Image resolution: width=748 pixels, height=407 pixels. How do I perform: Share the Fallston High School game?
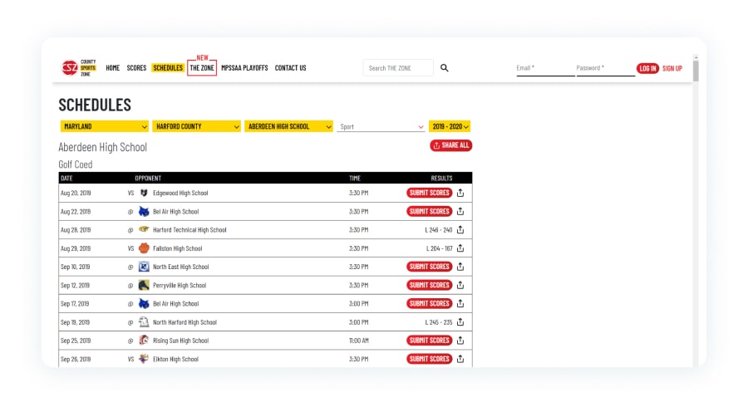tap(460, 248)
